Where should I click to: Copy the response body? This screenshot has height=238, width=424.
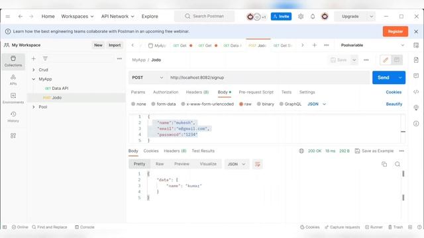(384, 164)
